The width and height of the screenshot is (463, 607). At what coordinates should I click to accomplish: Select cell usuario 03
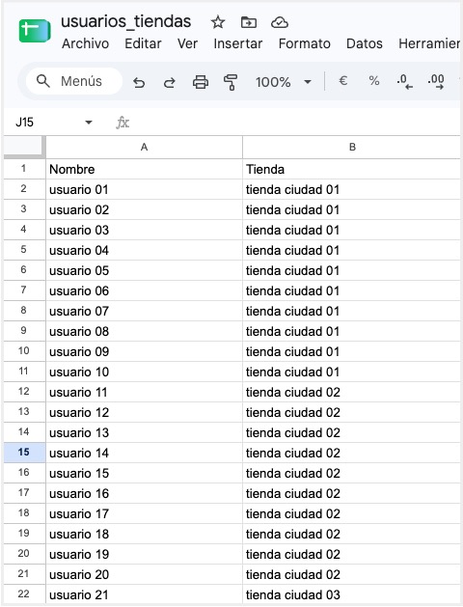click(x=145, y=230)
